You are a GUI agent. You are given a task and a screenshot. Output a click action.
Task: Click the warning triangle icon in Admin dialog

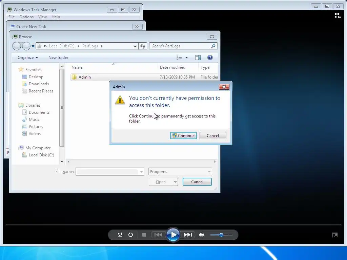pyautogui.click(x=120, y=100)
